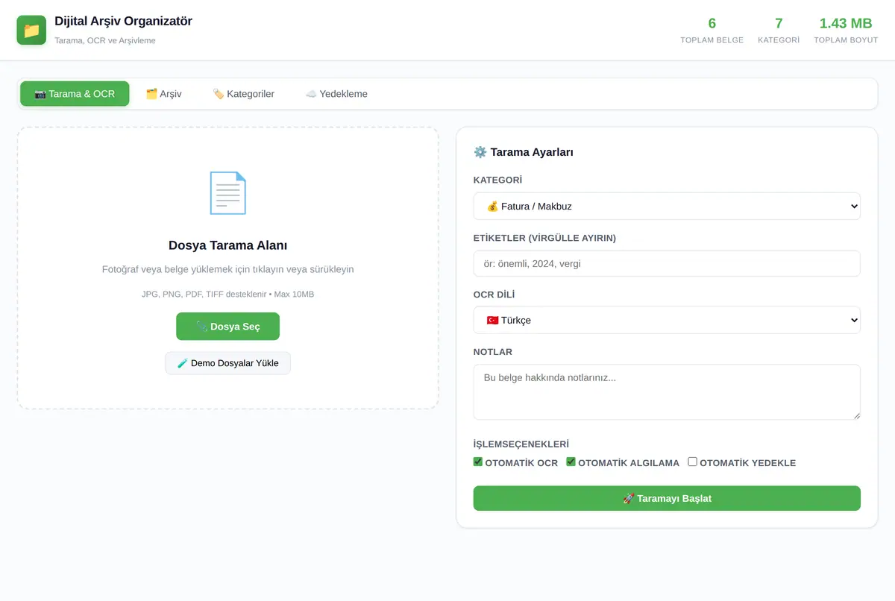Image resolution: width=895 pixels, height=601 pixels.
Task: Click the Toplam Boyut value 1.43 MB
Action: coord(846,23)
